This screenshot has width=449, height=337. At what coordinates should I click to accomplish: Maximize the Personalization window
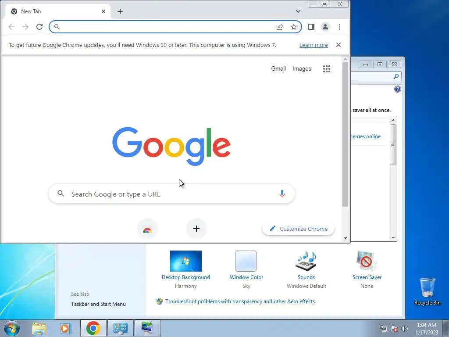click(x=380, y=65)
